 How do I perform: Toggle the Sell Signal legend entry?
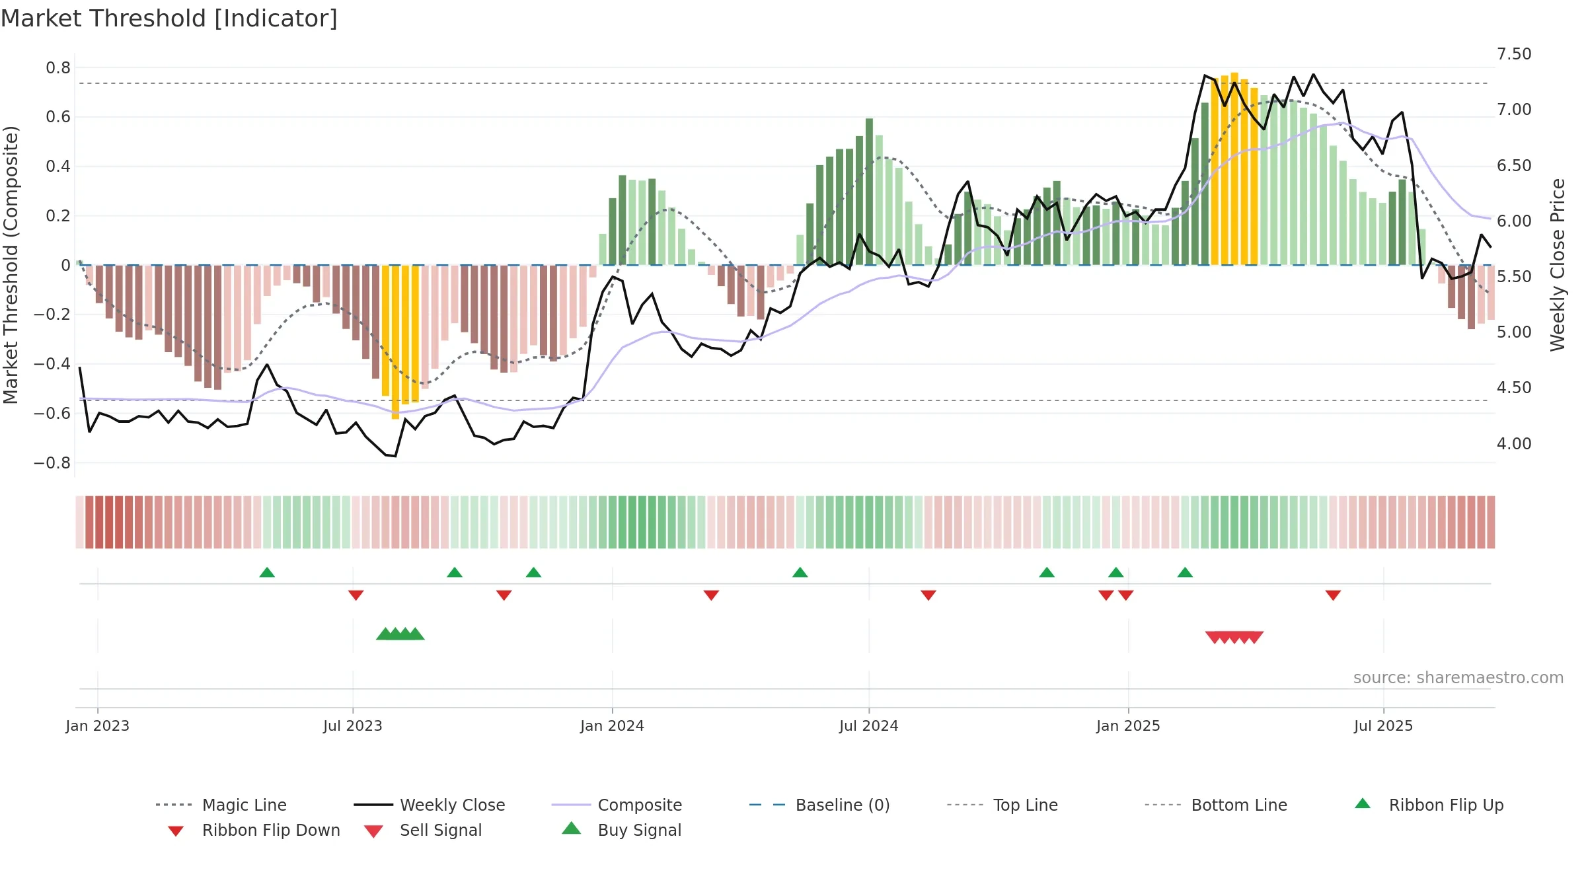pyautogui.click(x=423, y=830)
